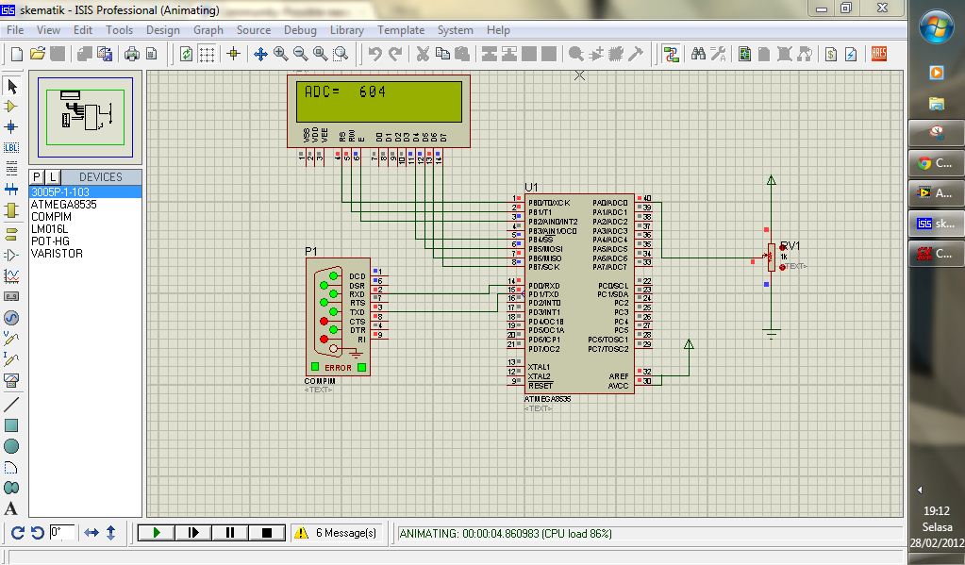Screen dimensions: 965x565
Task: Click the schematic overview thumbnail
Action: [85, 117]
